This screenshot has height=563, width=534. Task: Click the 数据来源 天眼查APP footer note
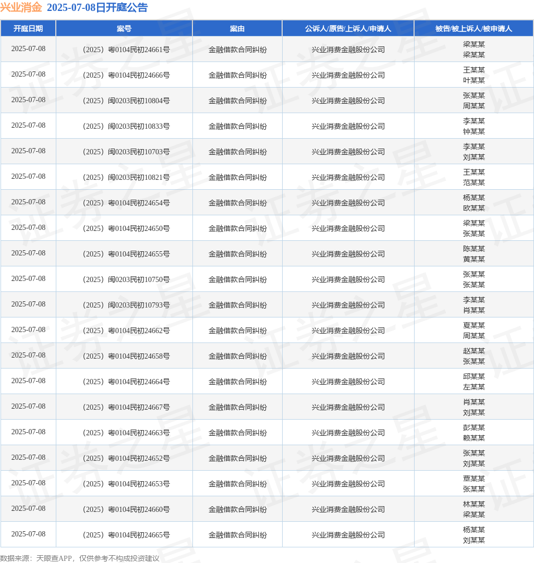coord(80,558)
